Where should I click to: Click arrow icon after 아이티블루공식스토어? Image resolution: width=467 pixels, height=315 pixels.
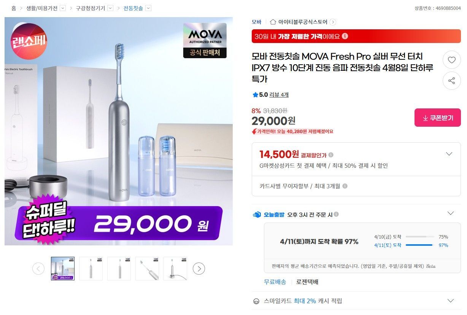coord(333,22)
